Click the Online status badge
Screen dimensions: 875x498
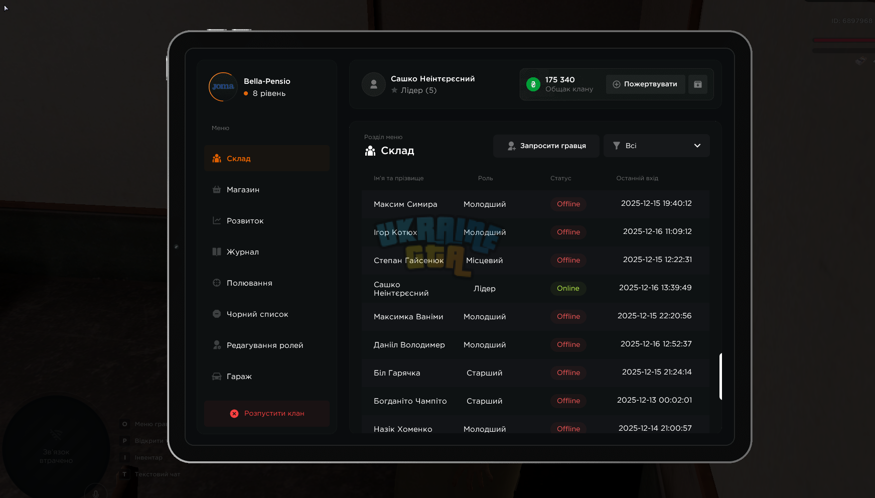[568, 288]
